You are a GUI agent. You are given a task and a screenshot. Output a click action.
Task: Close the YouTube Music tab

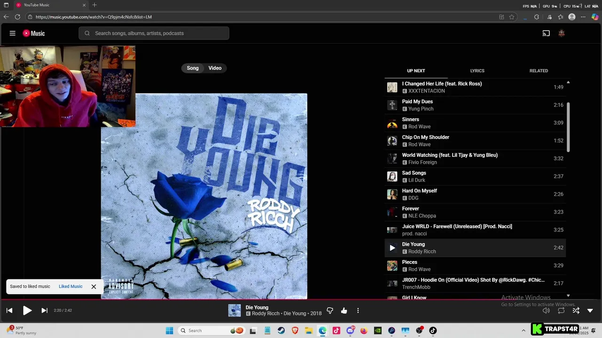click(84, 5)
